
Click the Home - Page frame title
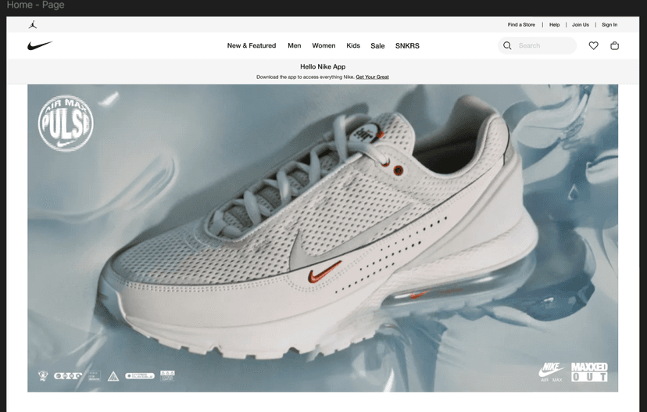tap(35, 5)
